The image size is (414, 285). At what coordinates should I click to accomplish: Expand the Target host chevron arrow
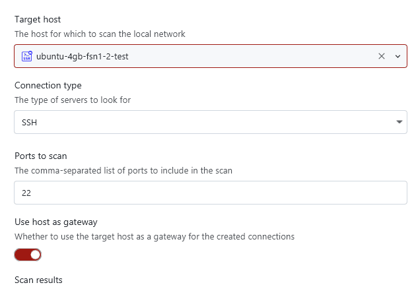point(397,56)
